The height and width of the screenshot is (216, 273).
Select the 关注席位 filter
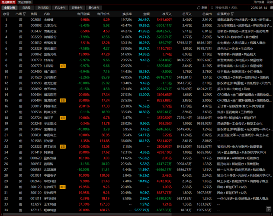coord(43,8)
